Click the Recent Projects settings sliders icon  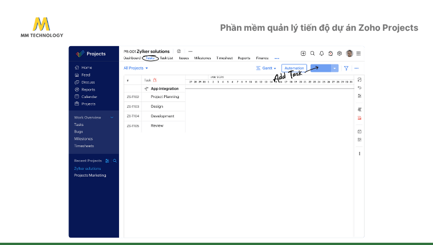pos(107,161)
